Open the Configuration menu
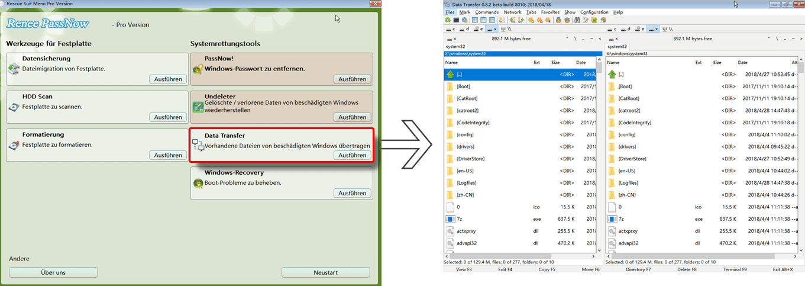This screenshot has height=286, width=805. (x=594, y=12)
